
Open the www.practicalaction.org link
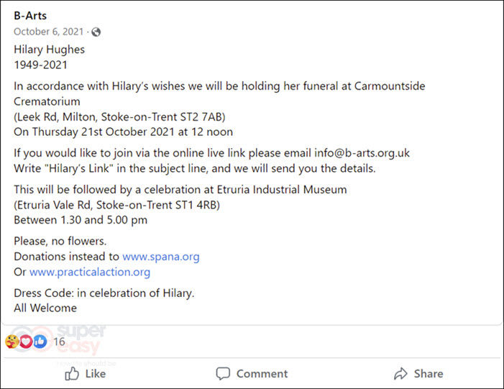click(90, 272)
